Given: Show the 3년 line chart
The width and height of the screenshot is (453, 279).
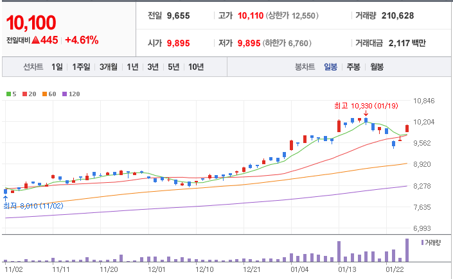Looking at the screenshot, I should coord(153,67).
